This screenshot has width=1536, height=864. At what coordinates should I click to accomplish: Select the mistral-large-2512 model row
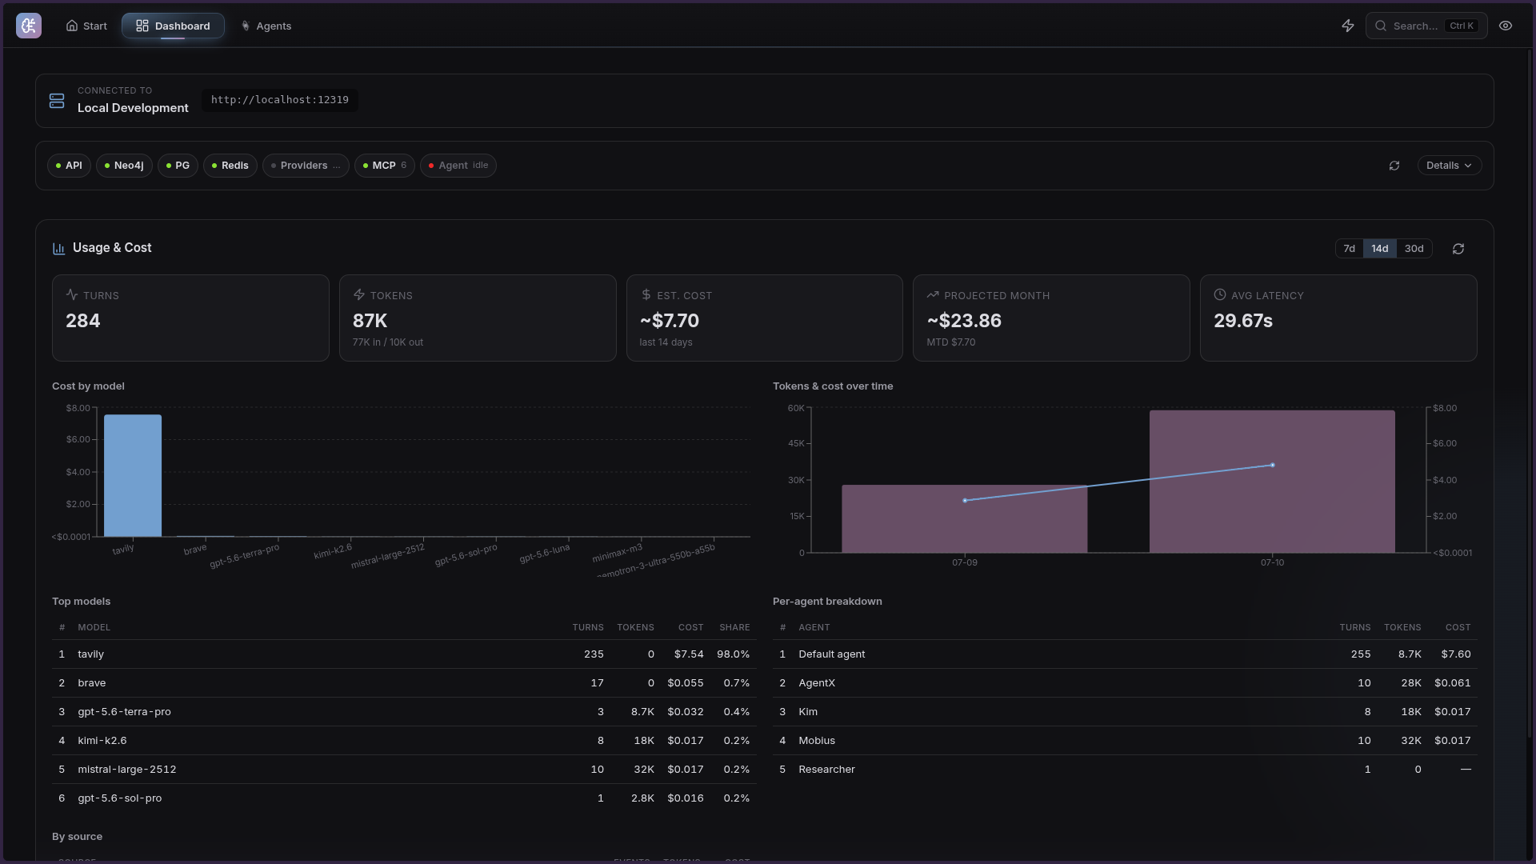404,770
